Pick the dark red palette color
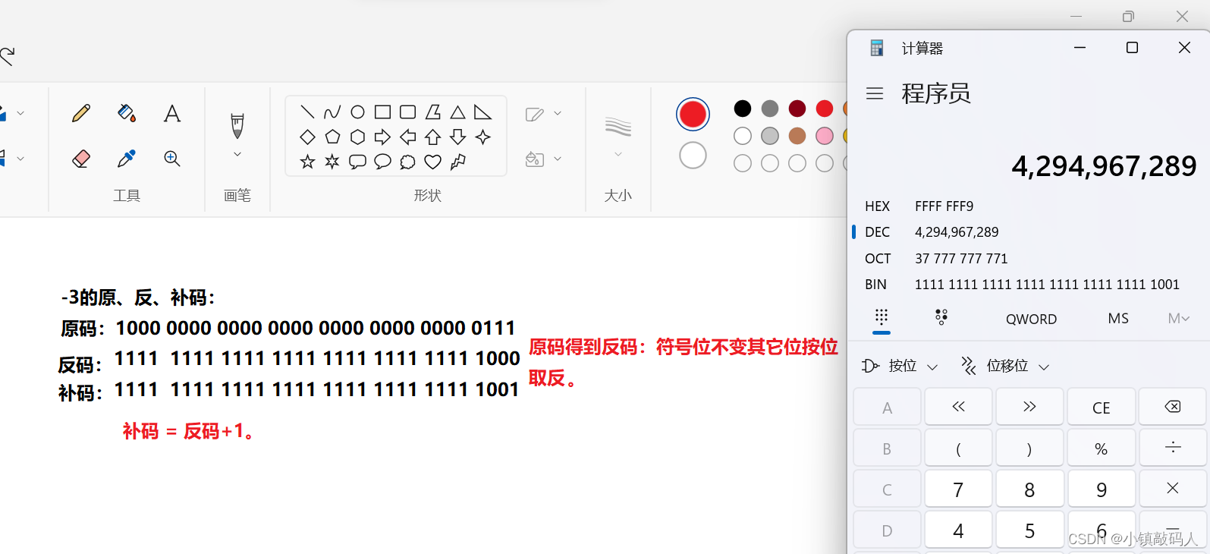This screenshot has width=1210, height=554. 797,109
